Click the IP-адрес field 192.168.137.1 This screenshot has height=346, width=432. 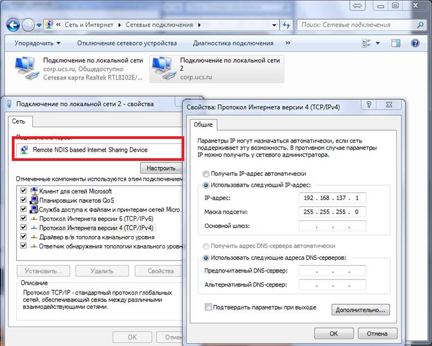click(x=332, y=198)
